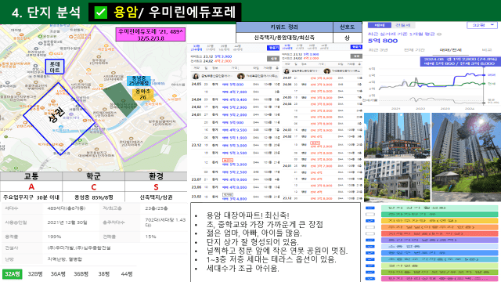Click the 동성중 25년예정 blue map label

139,81
